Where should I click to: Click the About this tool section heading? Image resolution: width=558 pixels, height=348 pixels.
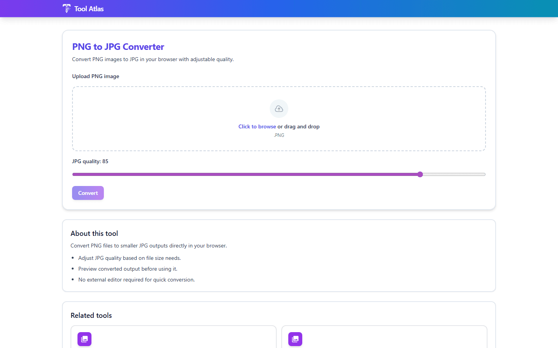[x=94, y=233]
